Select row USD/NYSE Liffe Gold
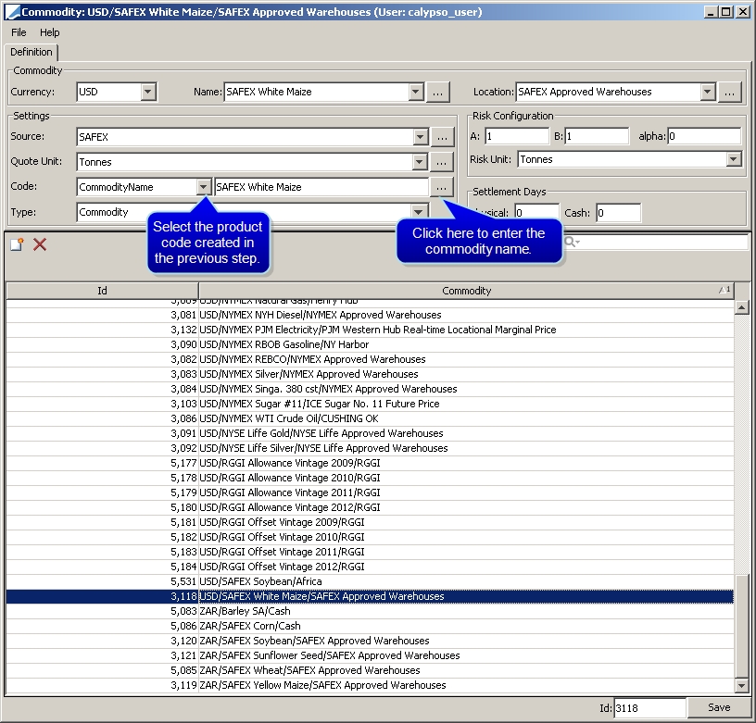756x723 pixels. pyautogui.click(x=370, y=433)
